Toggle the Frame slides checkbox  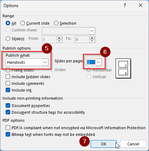pos(8,70)
